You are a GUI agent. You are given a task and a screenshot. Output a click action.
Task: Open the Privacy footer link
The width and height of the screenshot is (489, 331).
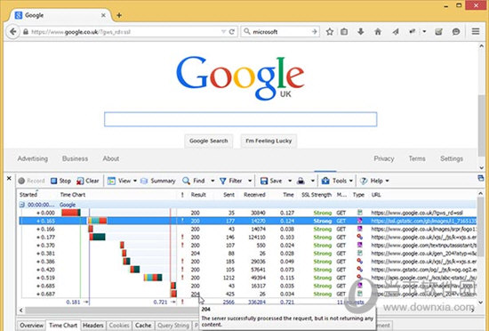tap(384, 158)
